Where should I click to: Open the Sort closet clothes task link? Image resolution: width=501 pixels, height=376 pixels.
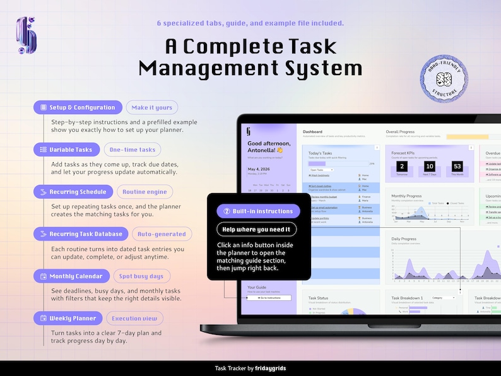coord(320,186)
